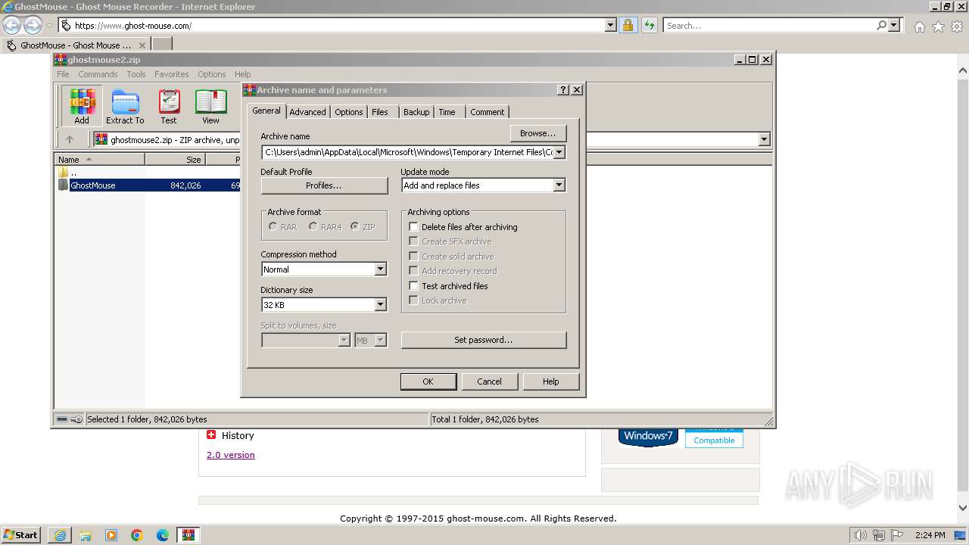The image size is (969, 545).
Task: Enable Delete files after archiving
Action: (413, 226)
